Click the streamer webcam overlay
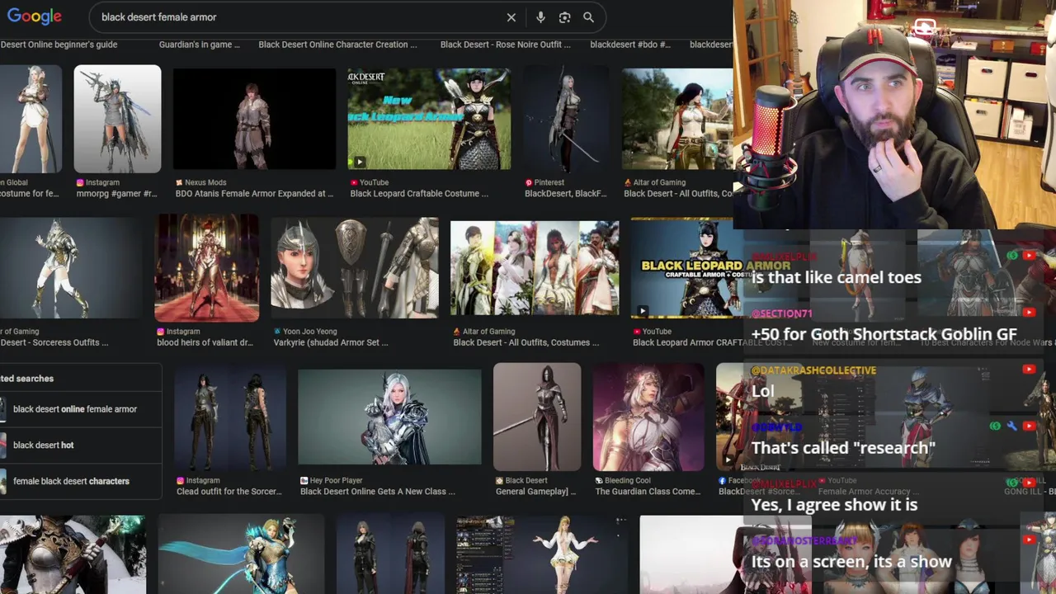1056x594 pixels. click(894, 114)
